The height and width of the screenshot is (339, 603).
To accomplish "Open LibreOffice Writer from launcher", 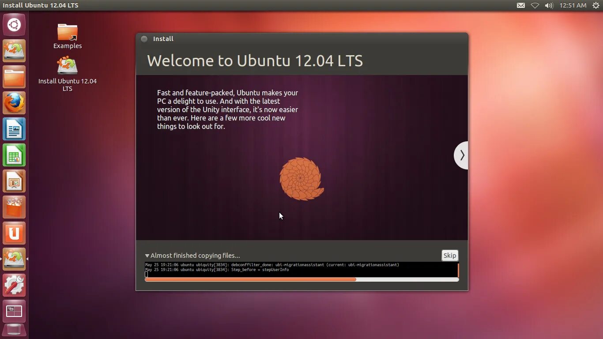I will (14, 129).
